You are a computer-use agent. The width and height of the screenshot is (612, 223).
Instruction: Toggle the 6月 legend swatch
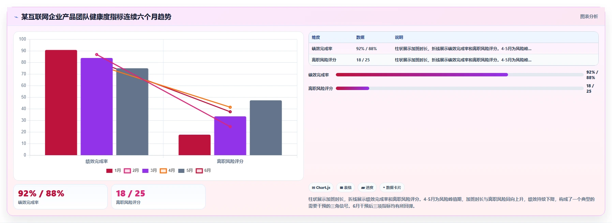coord(199,171)
